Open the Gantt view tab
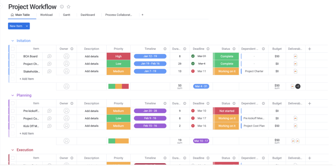Screen dimensions: 336x166 [x=66, y=15]
